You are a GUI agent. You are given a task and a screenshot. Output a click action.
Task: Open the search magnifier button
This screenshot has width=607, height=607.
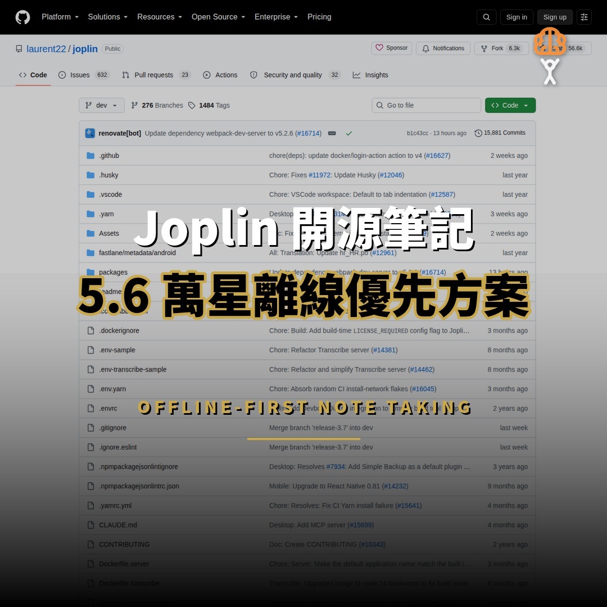pyautogui.click(x=486, y=17)
